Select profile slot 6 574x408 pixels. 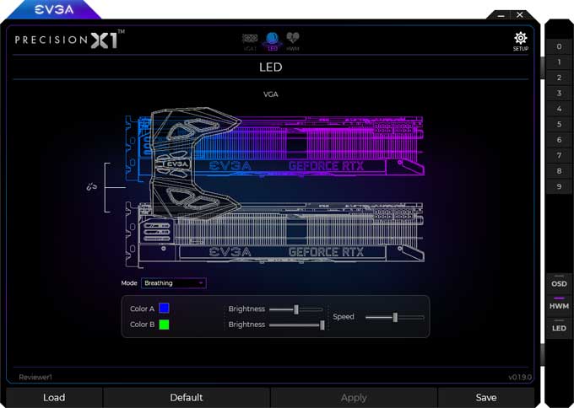tap(559, 140)
